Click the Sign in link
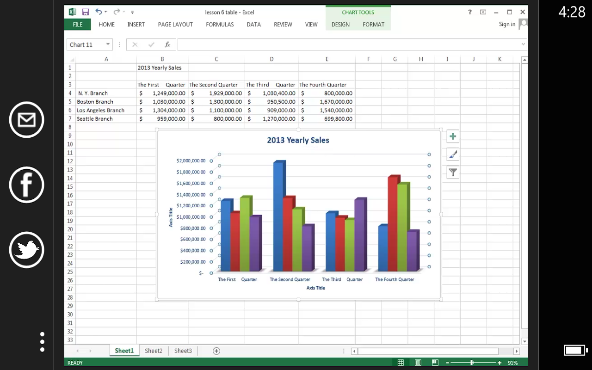The image size is (592, 370). 507,24
